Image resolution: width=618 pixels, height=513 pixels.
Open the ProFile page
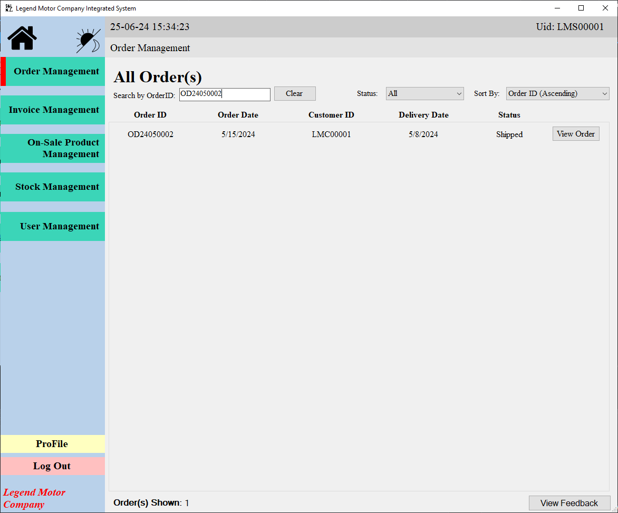tap(52, 444)
